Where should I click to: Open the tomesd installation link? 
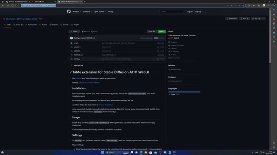click(x=106, y=105)
